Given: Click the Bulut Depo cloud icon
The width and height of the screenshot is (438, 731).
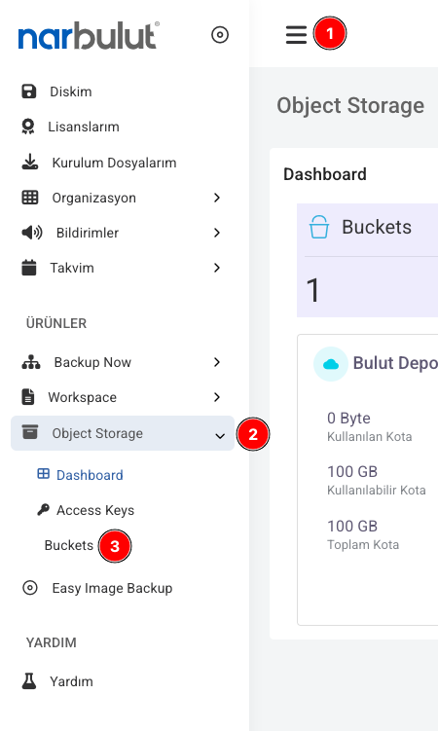Looking at the screenshot, I should (x=331, y=364).
